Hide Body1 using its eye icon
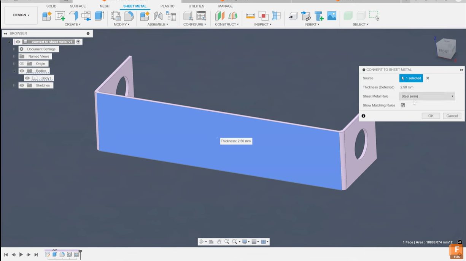Image resolution: width=466 pixels, height=261 pixels. tap(27, 78)
